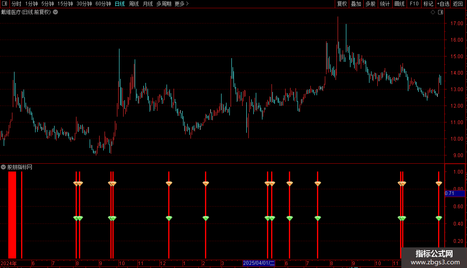Click the green diamond marker at far right
The width and height of the screenshot is (467, 268).
pos(439,218)
